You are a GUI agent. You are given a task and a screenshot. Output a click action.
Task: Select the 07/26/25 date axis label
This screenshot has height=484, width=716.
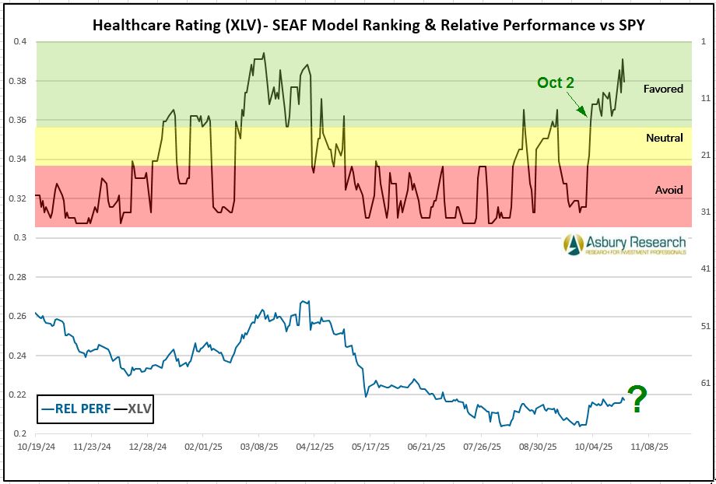point(482,448)
